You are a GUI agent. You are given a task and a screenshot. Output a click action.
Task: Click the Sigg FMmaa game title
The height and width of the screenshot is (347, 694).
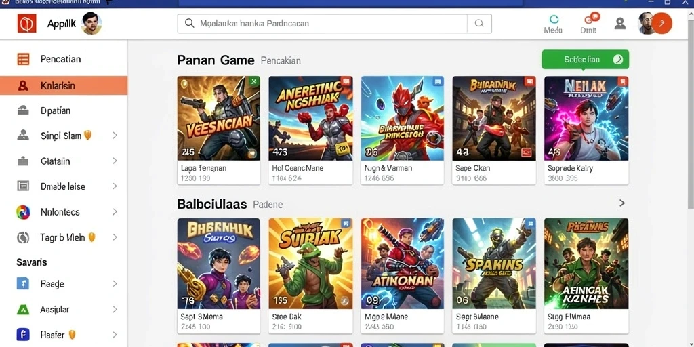[x=569, y=317]
